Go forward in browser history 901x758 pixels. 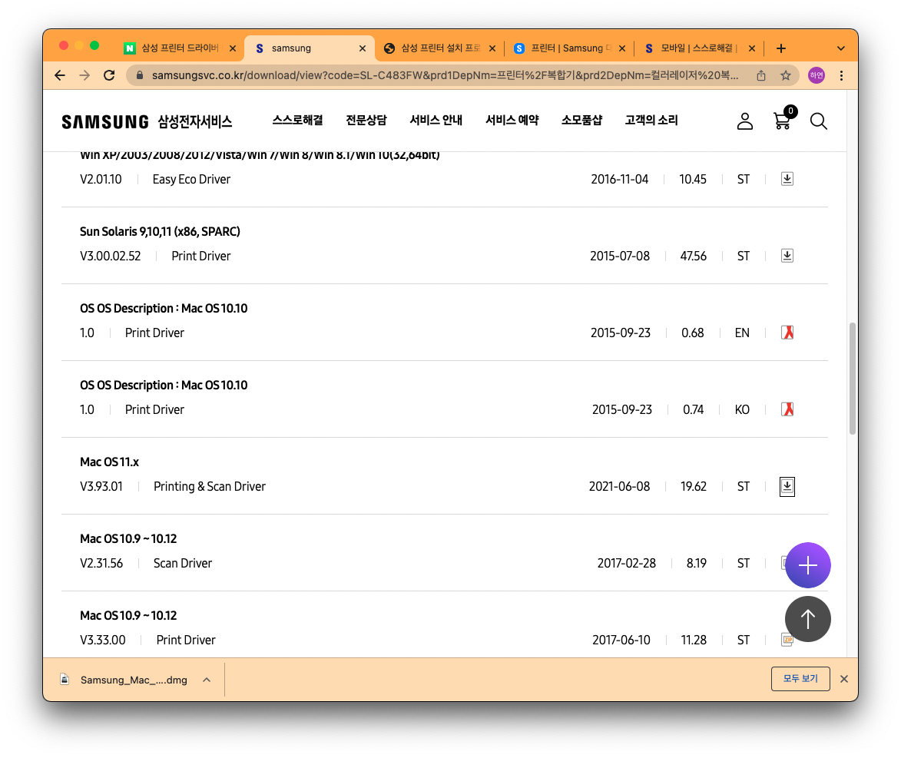[84, 75]
